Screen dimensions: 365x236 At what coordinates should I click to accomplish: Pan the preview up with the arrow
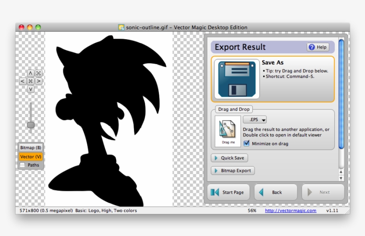point(31,73)
